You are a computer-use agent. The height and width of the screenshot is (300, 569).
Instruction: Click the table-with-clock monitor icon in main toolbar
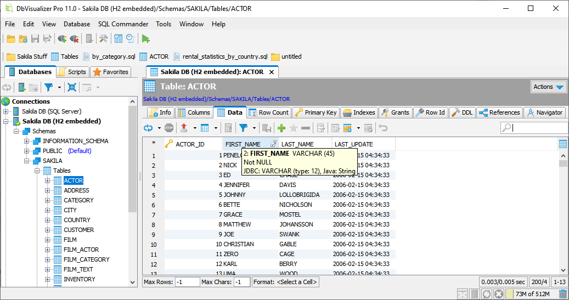click(119, 39)
